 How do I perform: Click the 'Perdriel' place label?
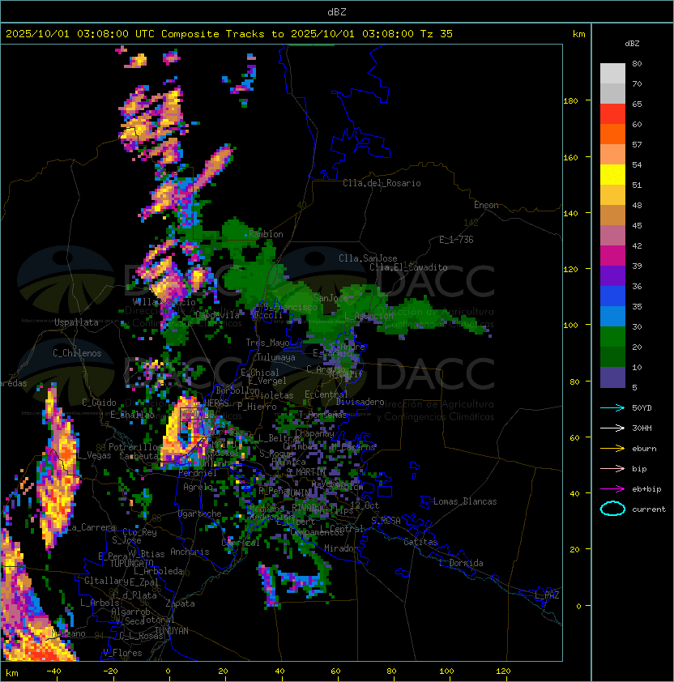198,473
